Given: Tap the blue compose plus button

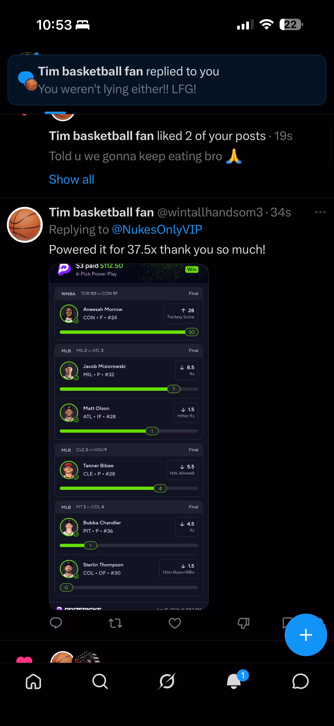Looking at the screenshot, I should pos(306,635).
